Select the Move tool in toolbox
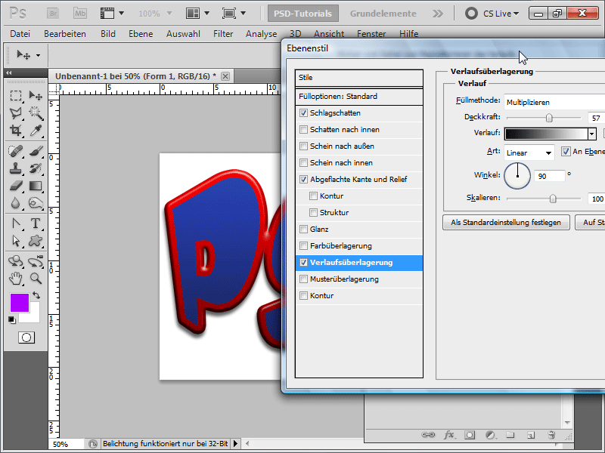The width and height of the screenshot is (605, 453). [x=36, y=95]
